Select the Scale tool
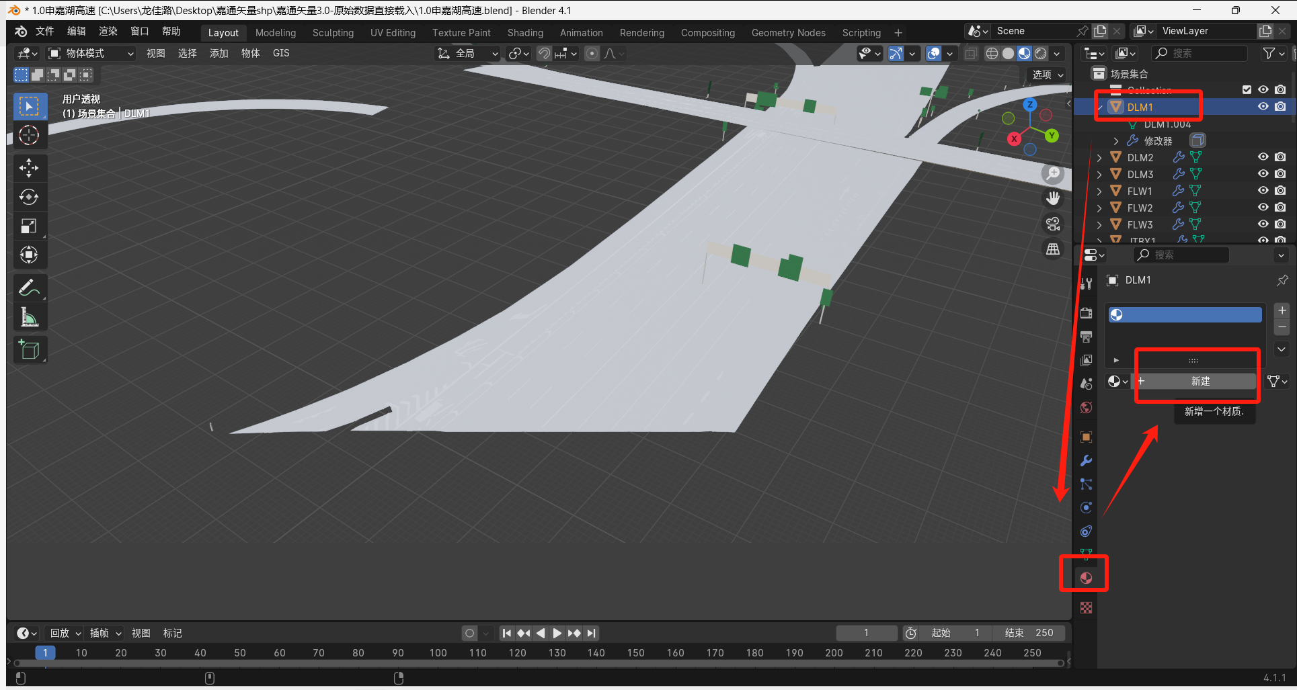1297x690 pixels. pos(29,226)
